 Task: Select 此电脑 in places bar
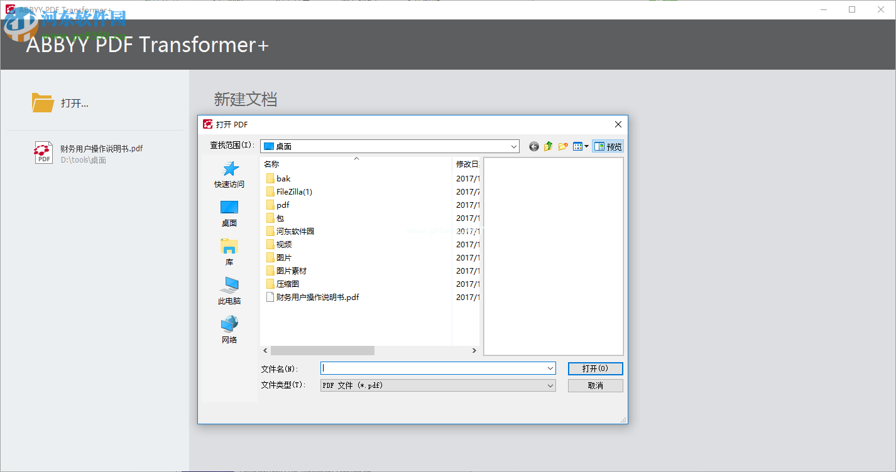(x=229, y=292)
